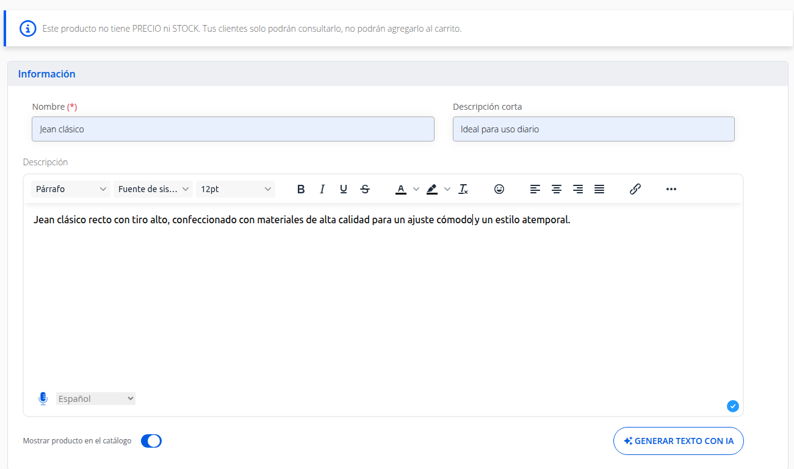Click the blue checkmark below the editor
The image size is (794, 469).
[x=732, y=406]
